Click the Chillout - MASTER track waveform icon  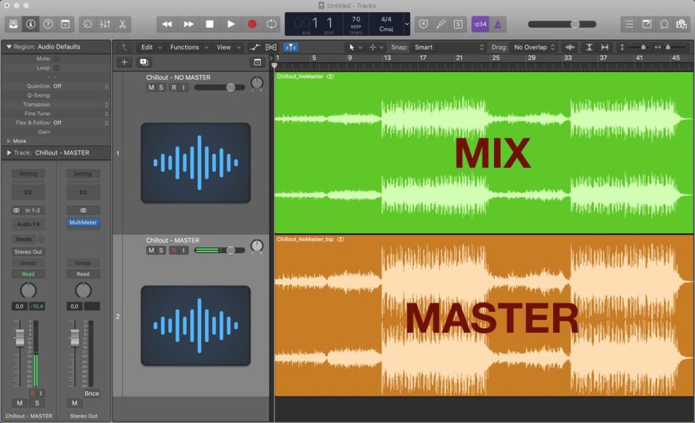pos(196,325)
